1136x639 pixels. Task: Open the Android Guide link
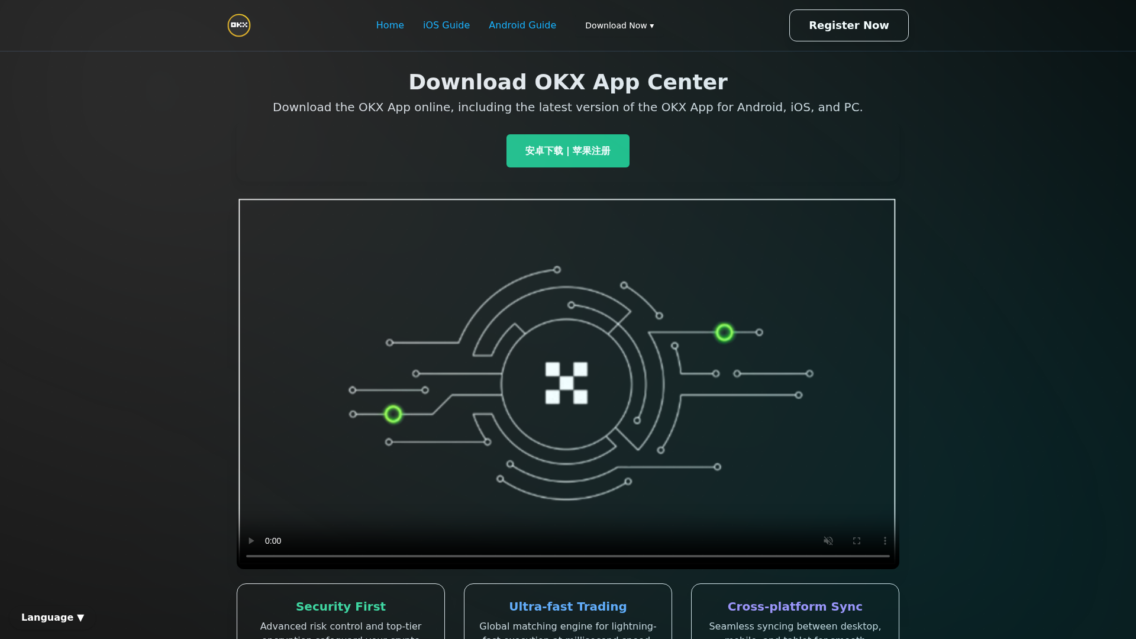[x=522, y=25]
